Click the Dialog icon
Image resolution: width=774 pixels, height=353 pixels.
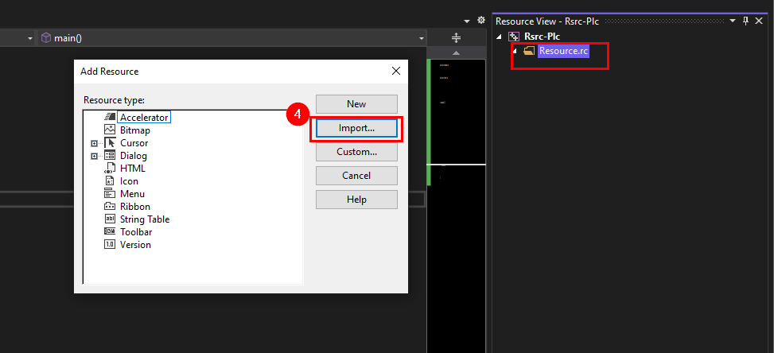coord(110,155)
